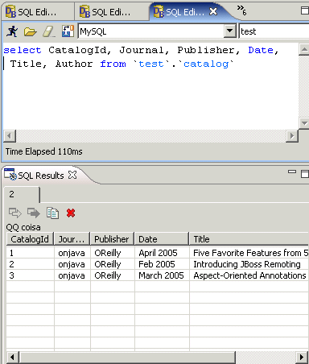Select result tab labeled 2

22,194
